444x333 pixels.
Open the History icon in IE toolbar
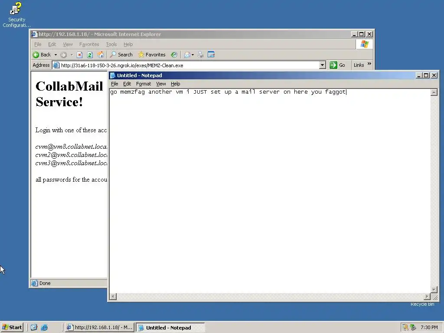[x=174, y=55]
